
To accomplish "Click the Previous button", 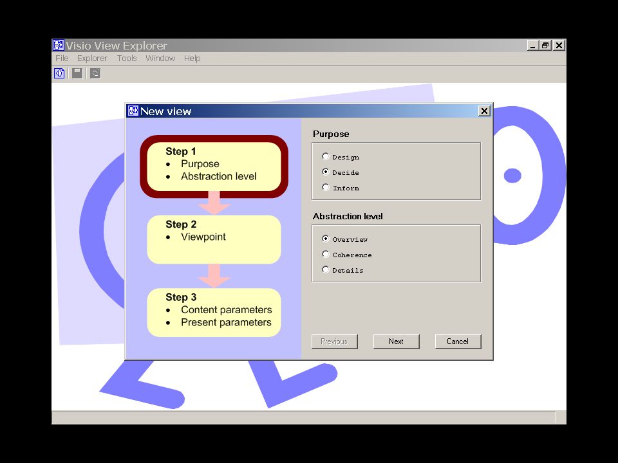I will (334, 341).
